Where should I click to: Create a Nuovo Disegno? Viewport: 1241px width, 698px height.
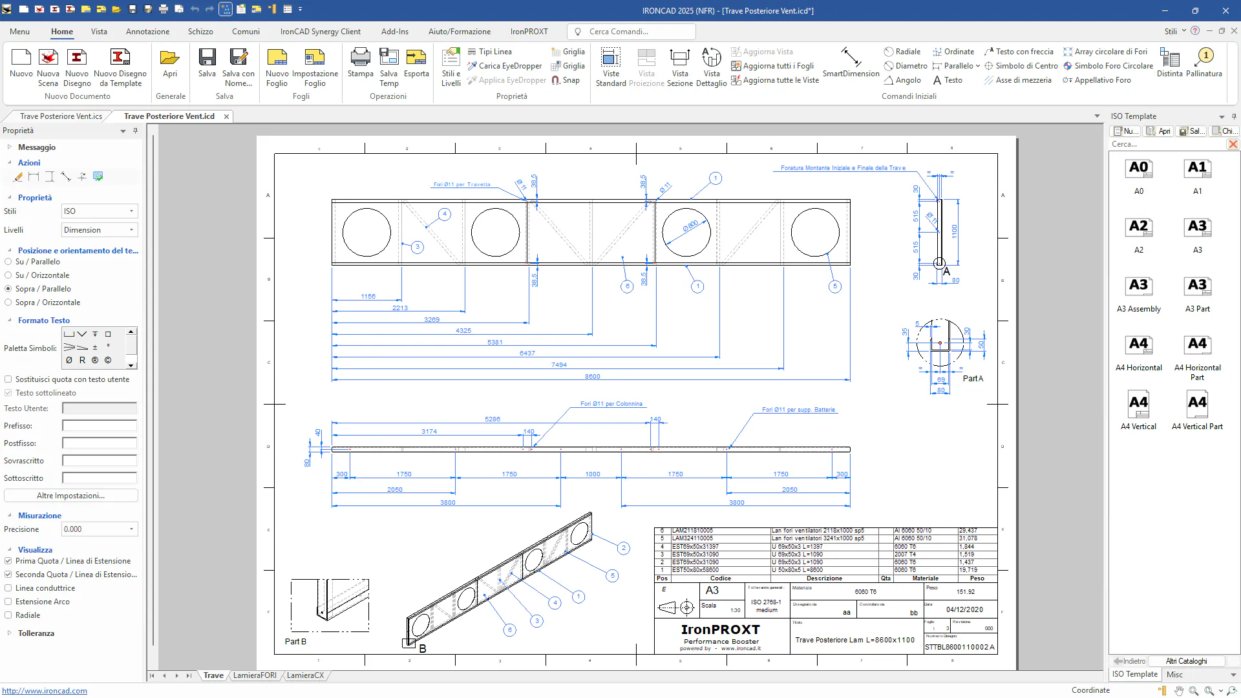[x=77, y=67]
